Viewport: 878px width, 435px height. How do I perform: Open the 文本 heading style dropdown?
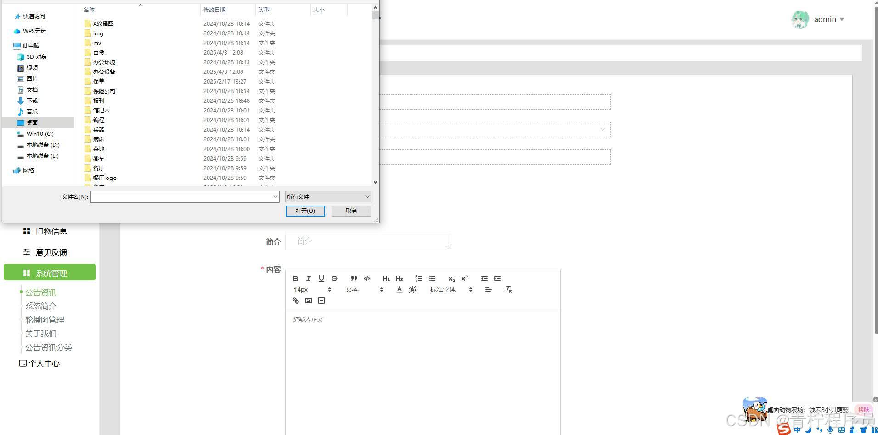(364, 290)
